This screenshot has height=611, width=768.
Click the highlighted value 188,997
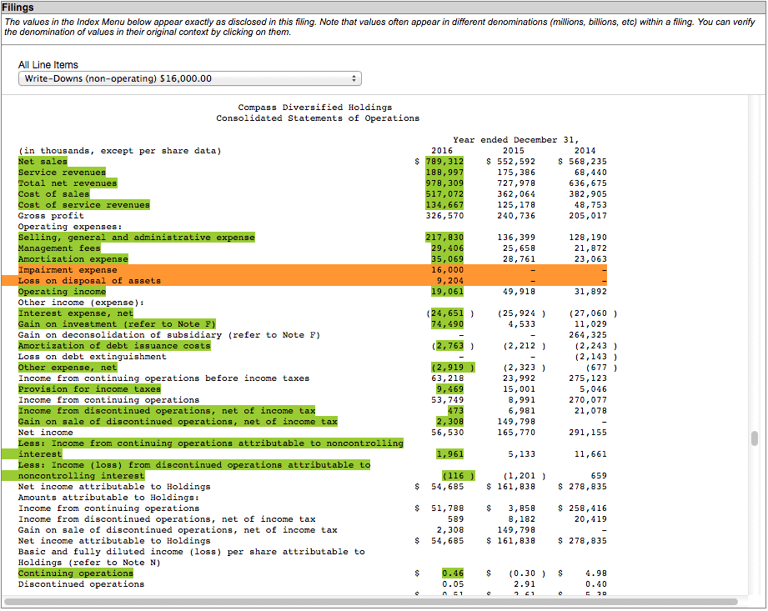click(x=444, y=173)
